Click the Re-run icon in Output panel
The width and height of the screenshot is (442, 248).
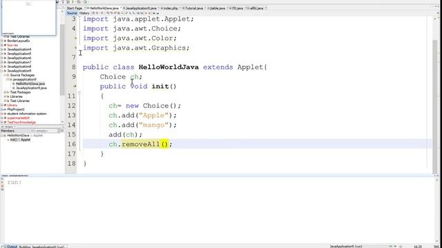click(2, 179)
